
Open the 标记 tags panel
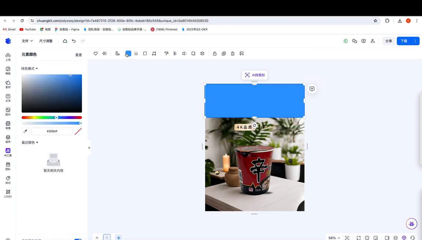[8, 180]
